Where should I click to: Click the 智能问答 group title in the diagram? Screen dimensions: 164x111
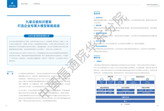[x=110, y=77]
